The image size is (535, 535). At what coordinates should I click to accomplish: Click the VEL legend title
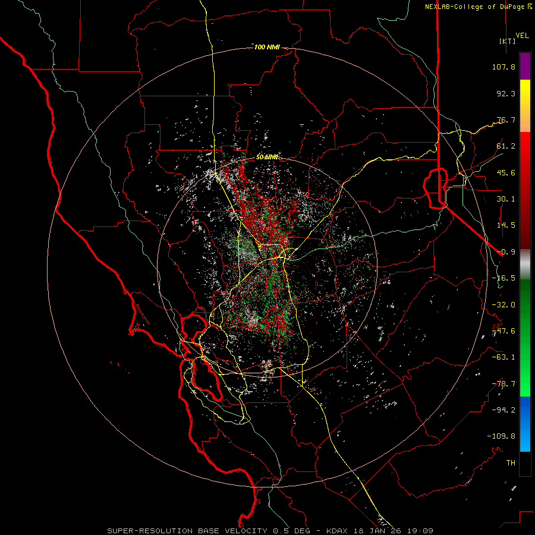pyautogui.click(x=522, y=36)
